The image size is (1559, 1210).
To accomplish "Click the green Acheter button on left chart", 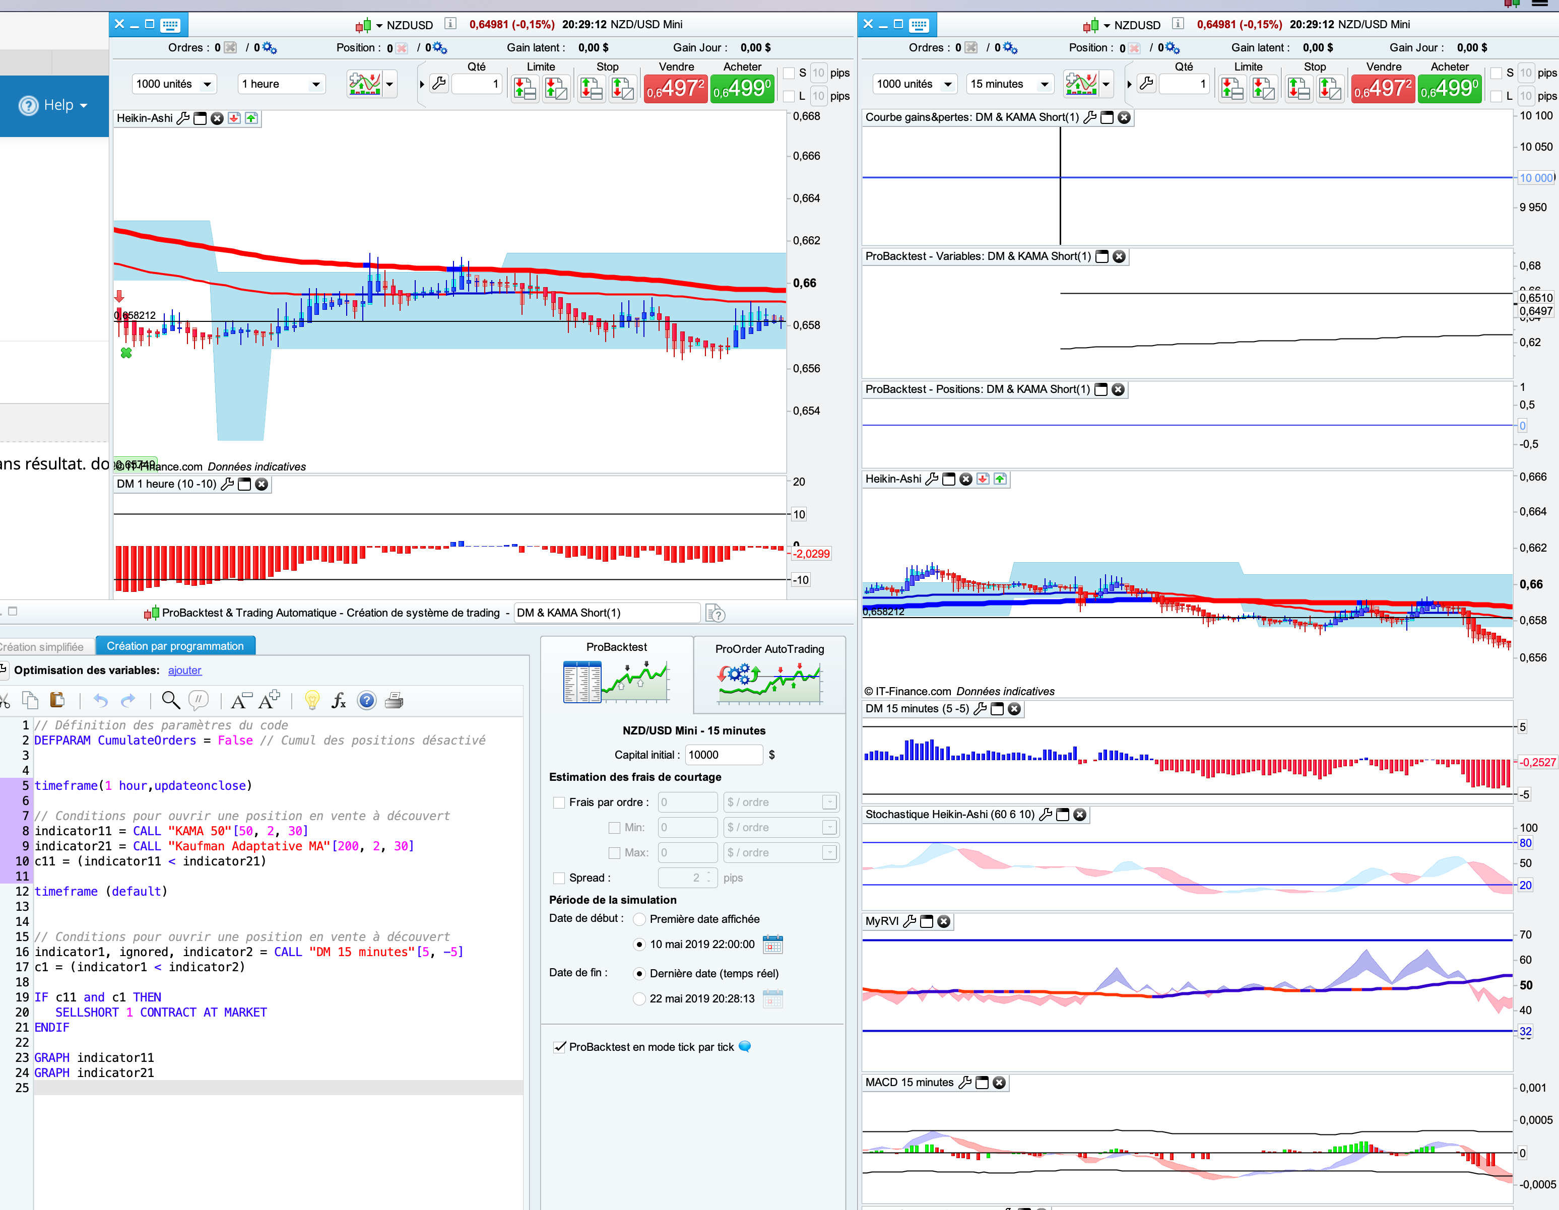I will pos(742,89).
